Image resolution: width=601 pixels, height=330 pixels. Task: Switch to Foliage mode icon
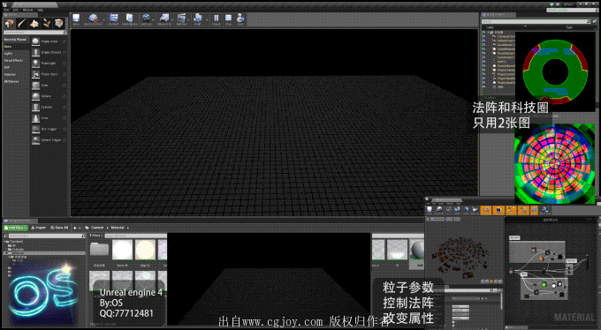[46, 24]
